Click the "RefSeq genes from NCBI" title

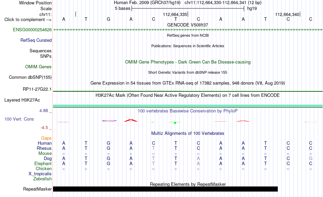[x=188, y=35]
